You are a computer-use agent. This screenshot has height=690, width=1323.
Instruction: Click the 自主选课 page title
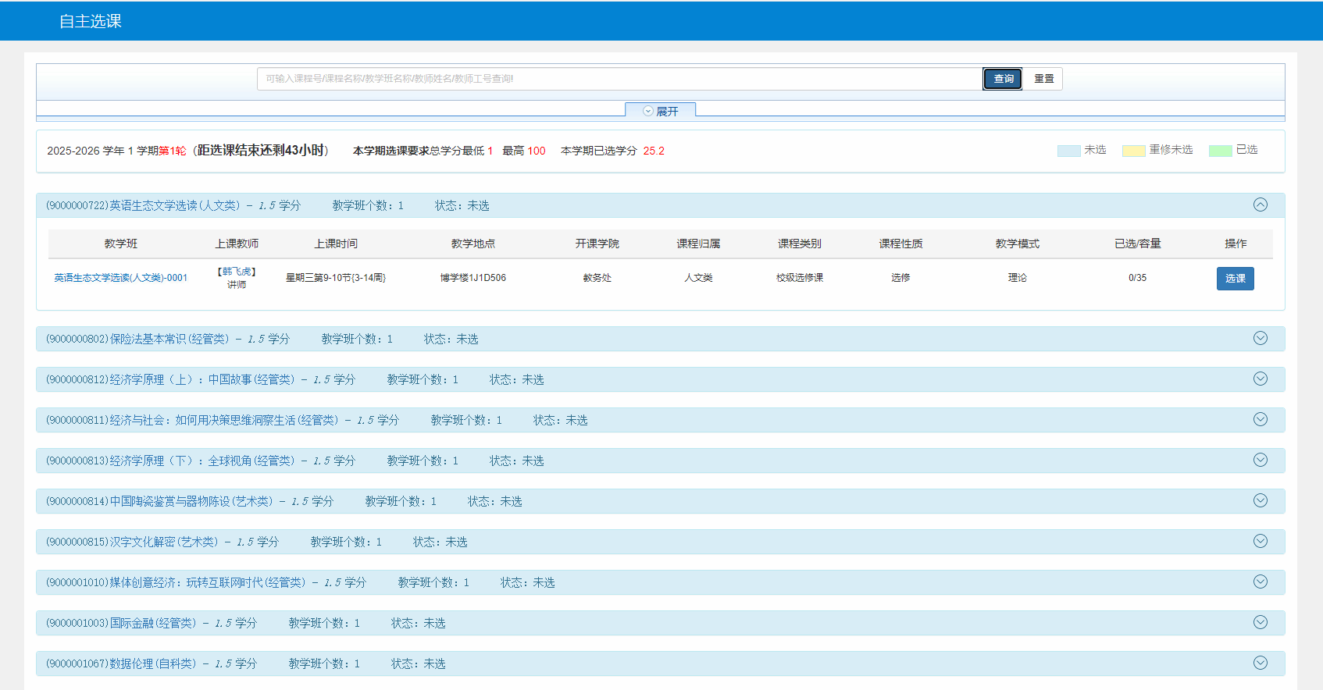click(91, 21)
